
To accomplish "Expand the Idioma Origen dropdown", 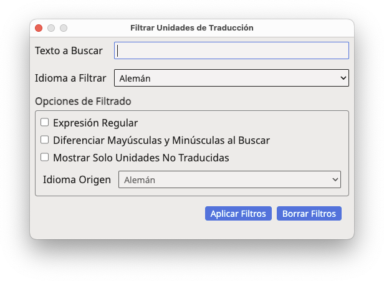I will coord(229,179).
